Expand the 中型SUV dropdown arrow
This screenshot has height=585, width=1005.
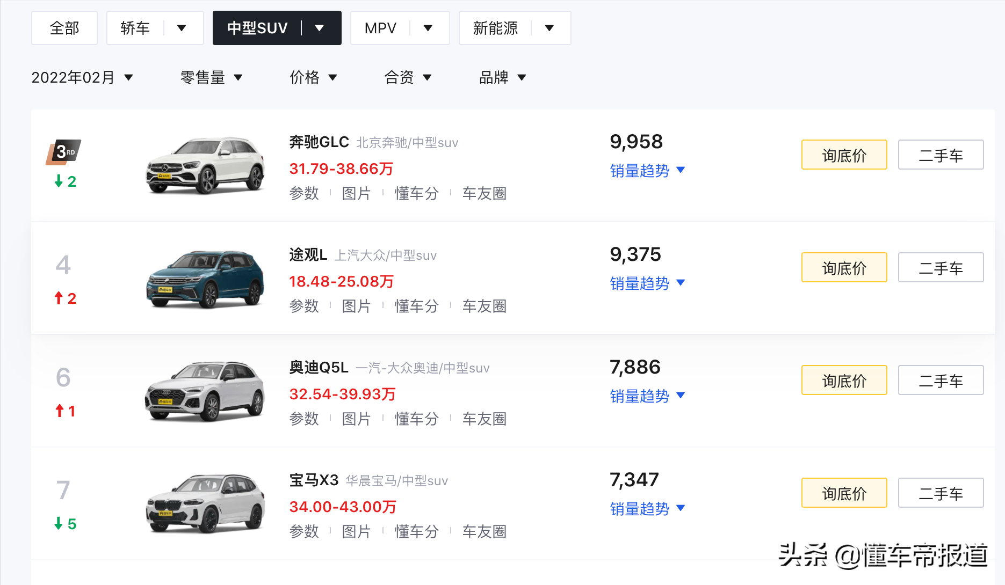320,28
